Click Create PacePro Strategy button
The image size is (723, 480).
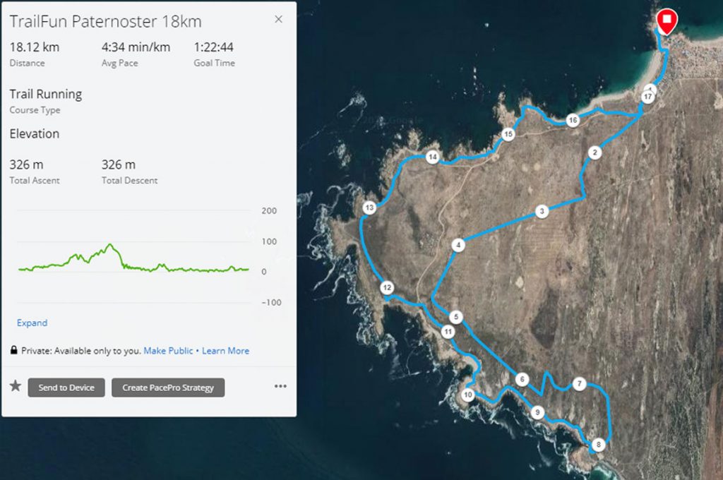[168, 388]
